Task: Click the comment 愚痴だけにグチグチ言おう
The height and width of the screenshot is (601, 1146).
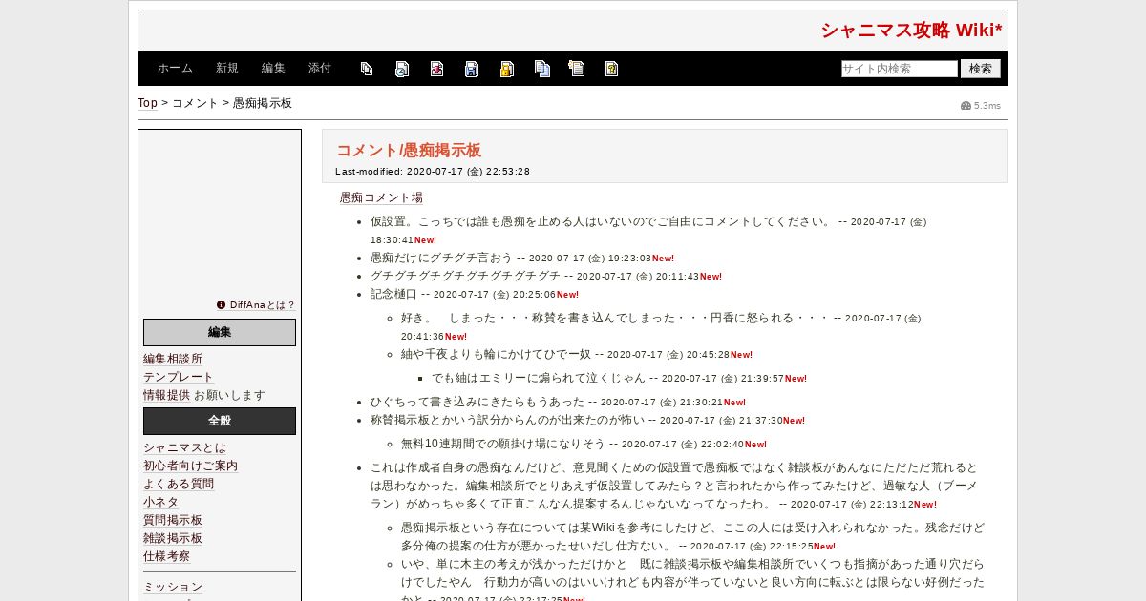Action: (x=441, y=258)
